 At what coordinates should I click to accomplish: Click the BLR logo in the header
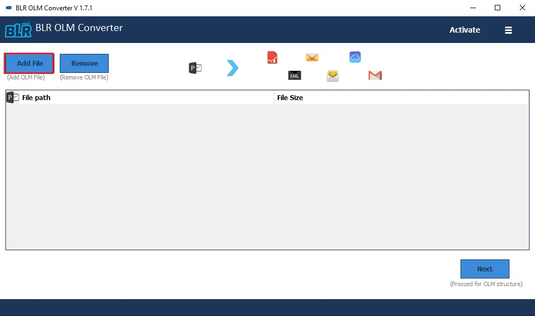coord(18,30)
